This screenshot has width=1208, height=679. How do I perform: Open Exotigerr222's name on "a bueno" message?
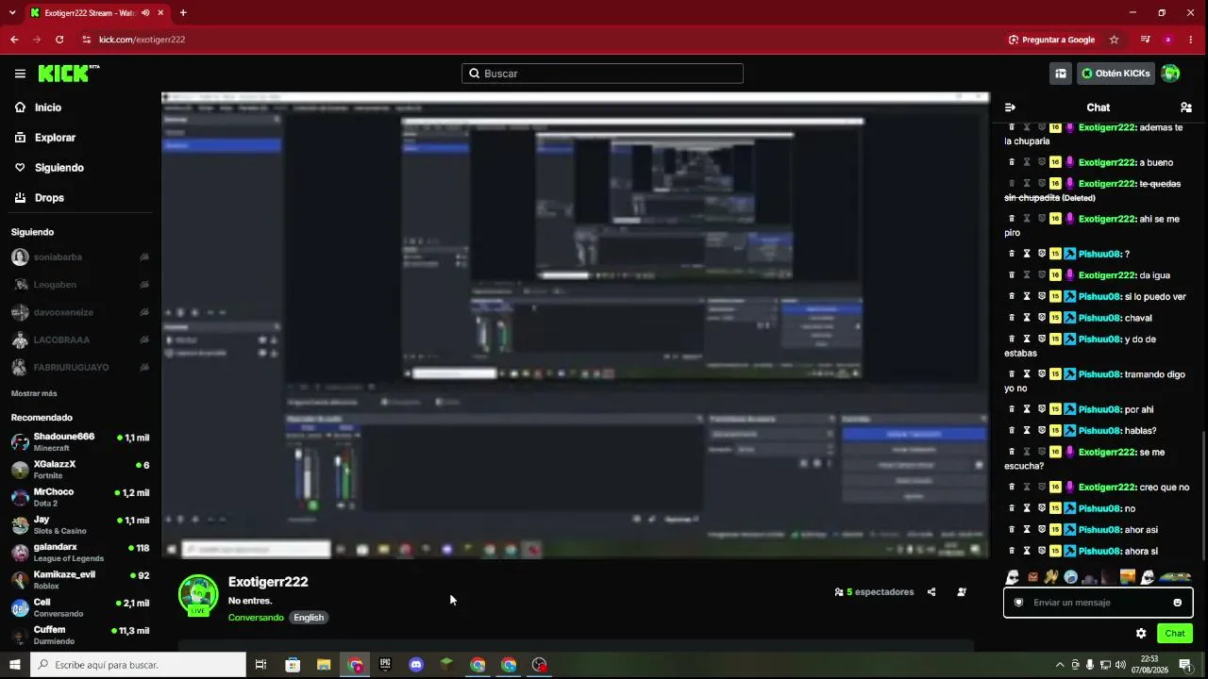pyautogui.click(x=1107, y=162)
